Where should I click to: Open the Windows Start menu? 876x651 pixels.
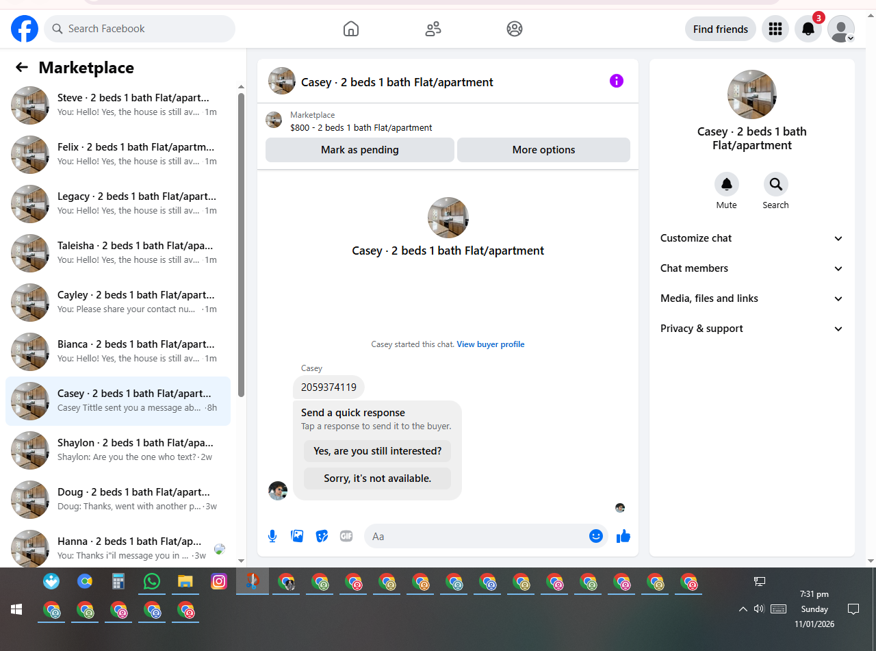[16, 609]
